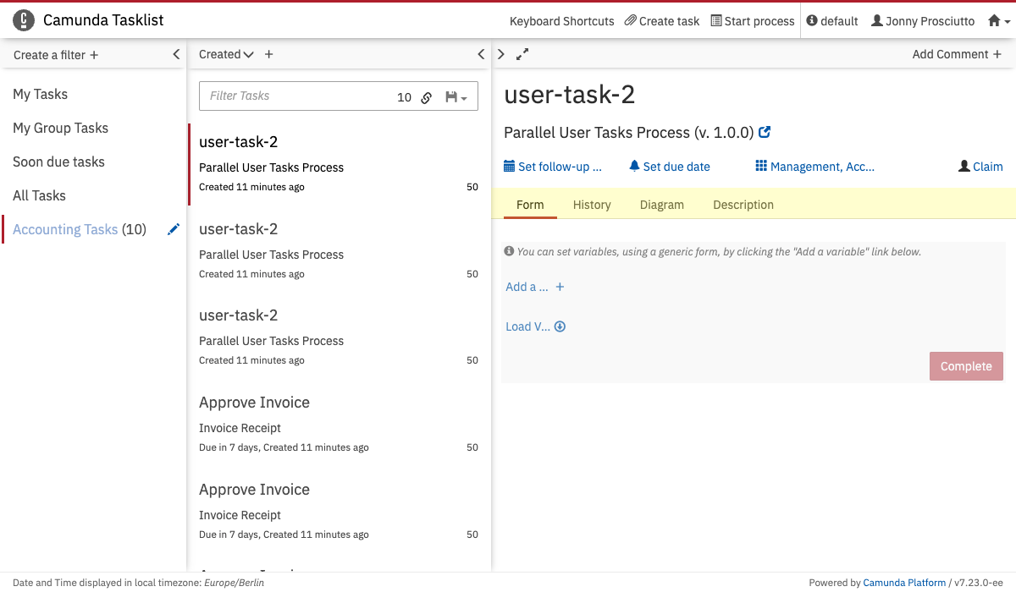The image size is (1016, 592).
Task: Open Start process from the header
Action: [x=753, y=21]
